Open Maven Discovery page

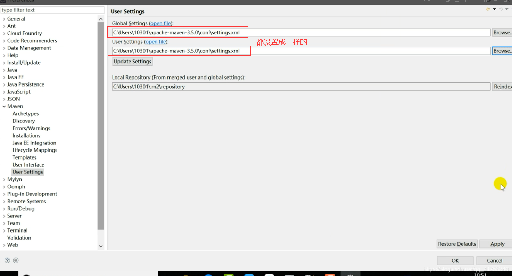coord(24,121)
